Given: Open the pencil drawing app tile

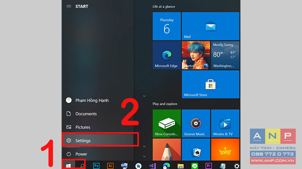Looking at the screenshot, I should pos(166,149).
